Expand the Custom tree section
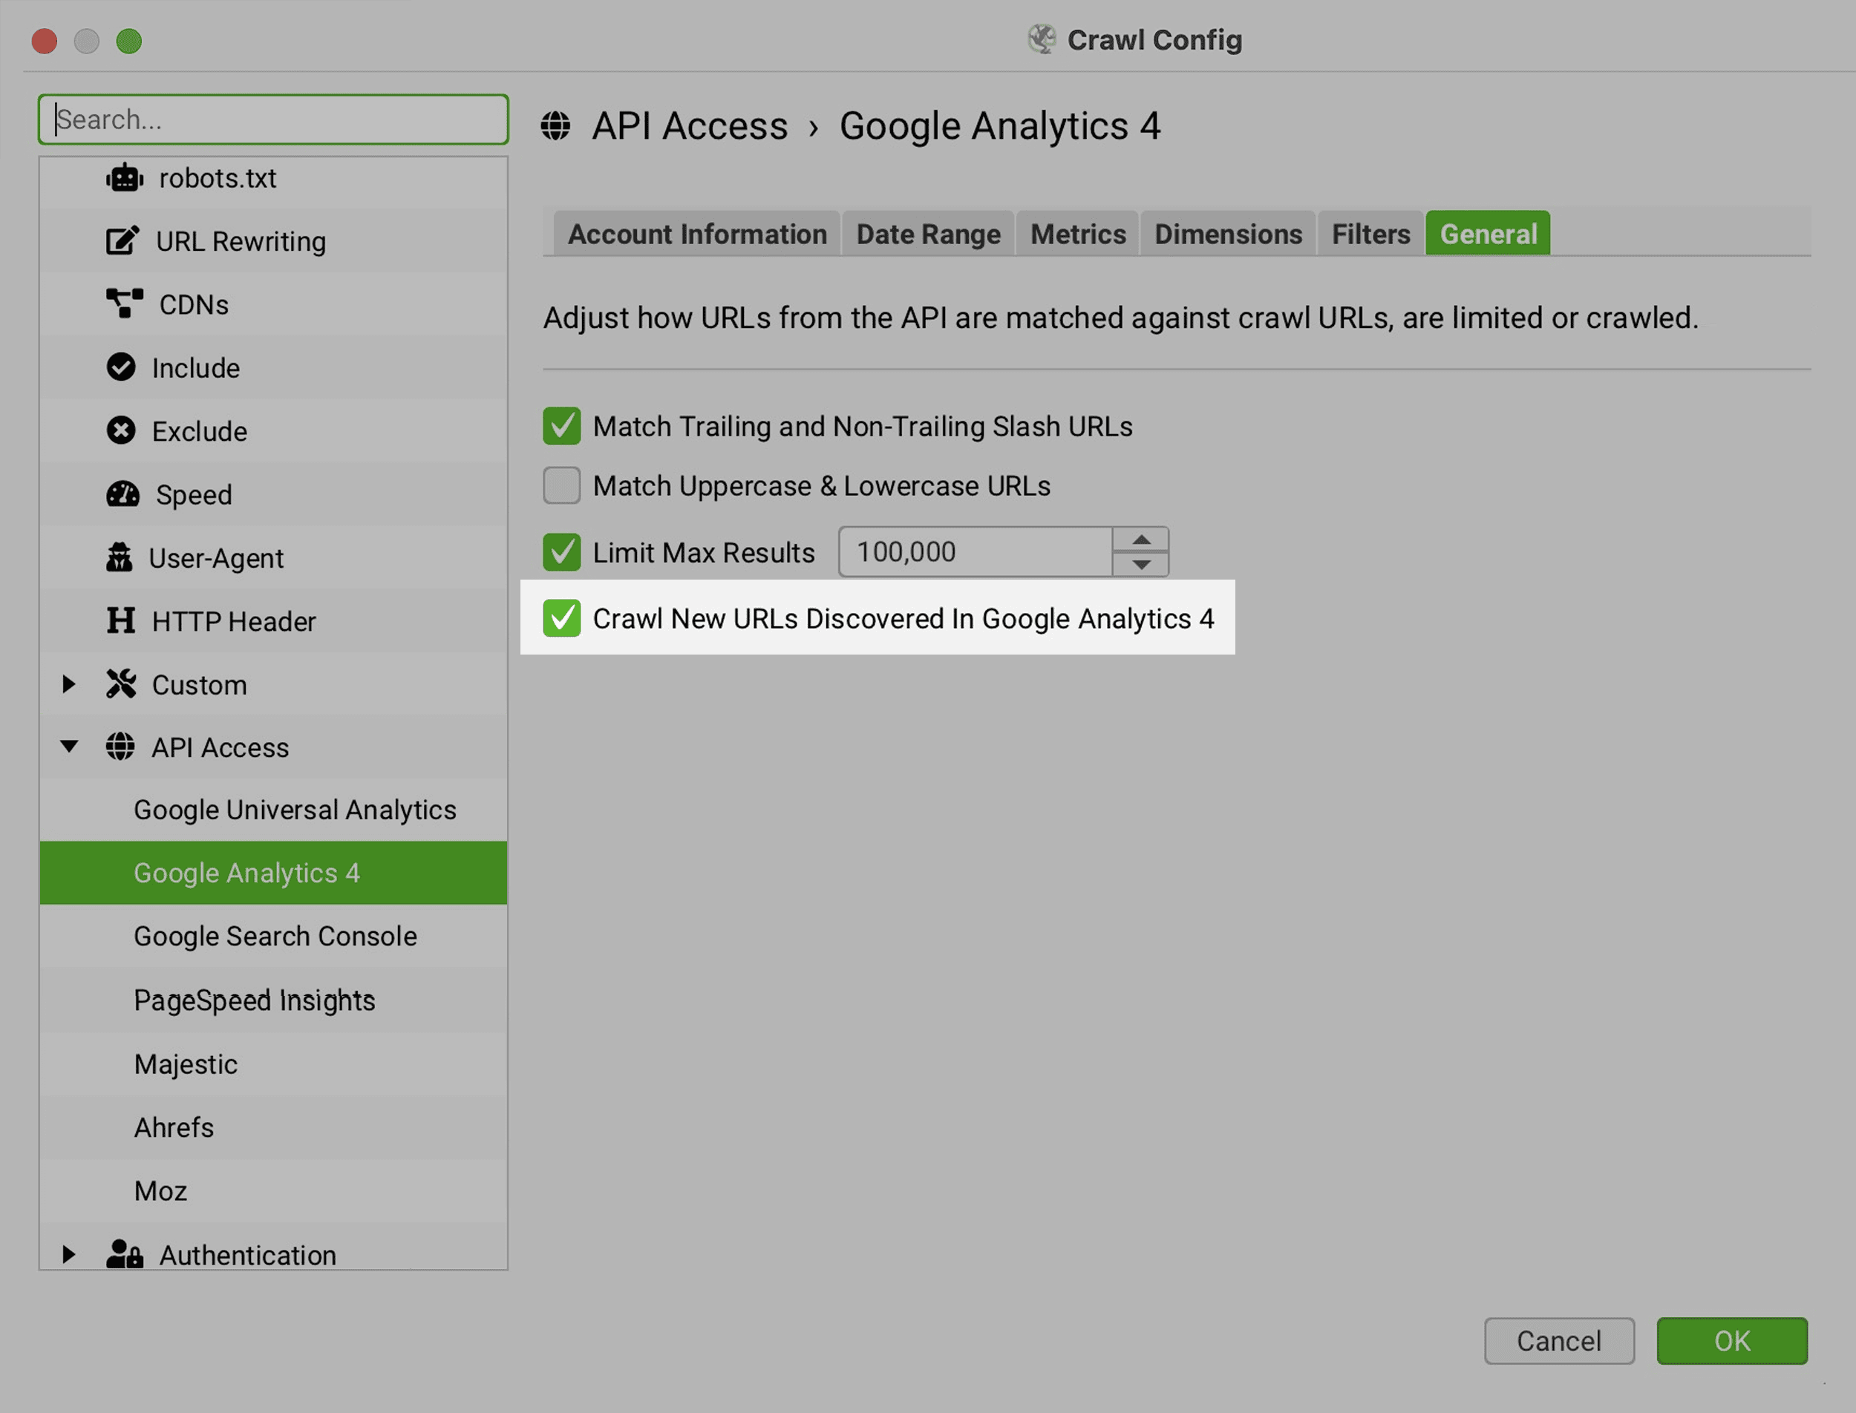This screenshot has height=1413, width=1856. [x=69, y=683]
